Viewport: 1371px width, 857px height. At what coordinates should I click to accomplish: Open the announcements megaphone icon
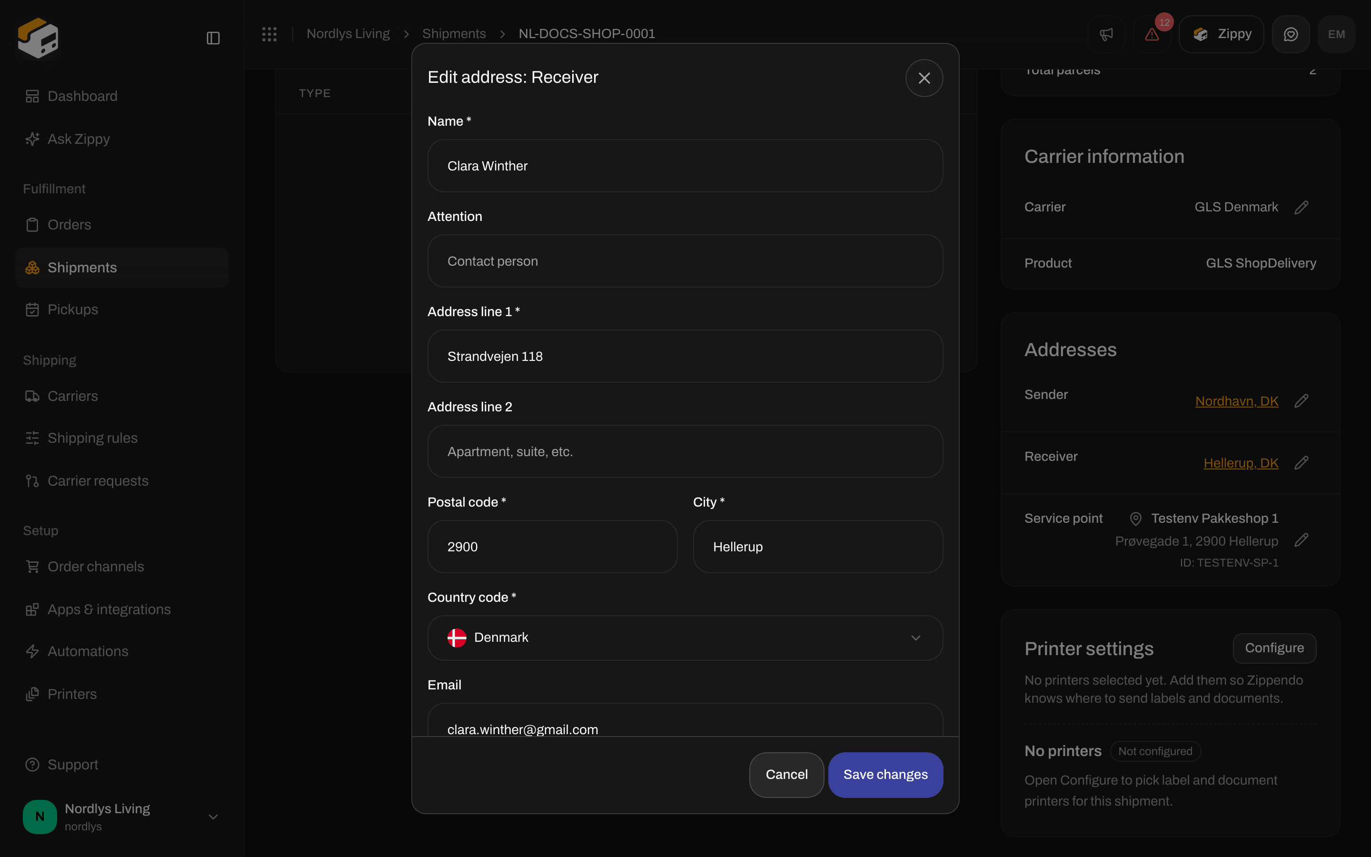click(x=1106, y=34)
